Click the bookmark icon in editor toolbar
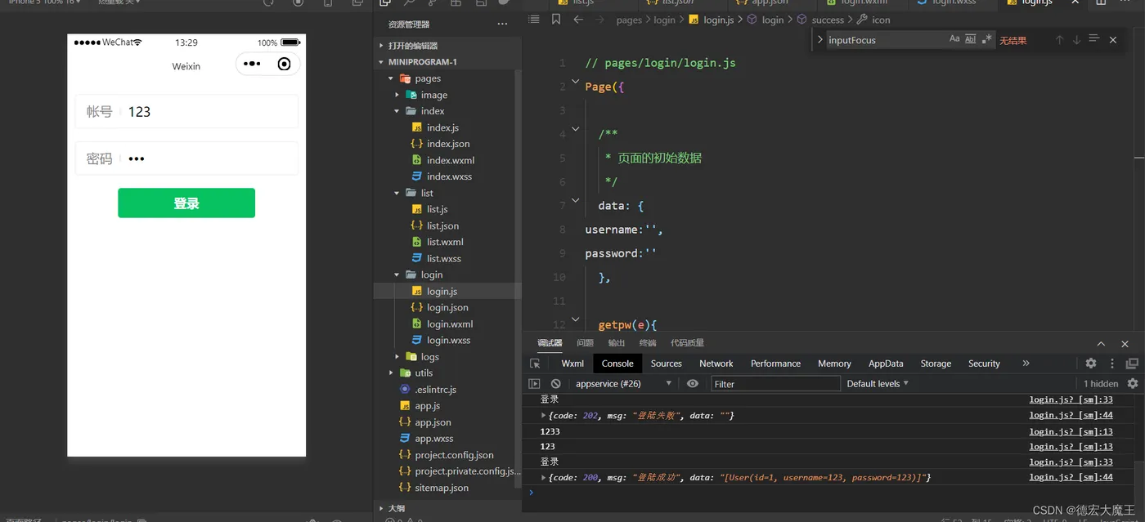1145x522 pixels. [x=556, y=20]
